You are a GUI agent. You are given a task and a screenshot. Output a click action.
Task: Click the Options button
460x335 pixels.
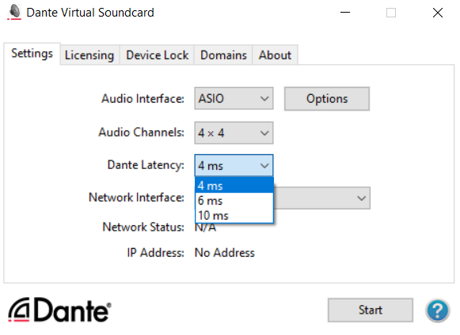click(x=327, y=99)
